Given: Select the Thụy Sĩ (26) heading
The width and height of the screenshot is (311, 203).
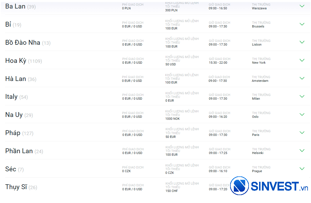Looking at the screenshot, I should pos(21,187).
